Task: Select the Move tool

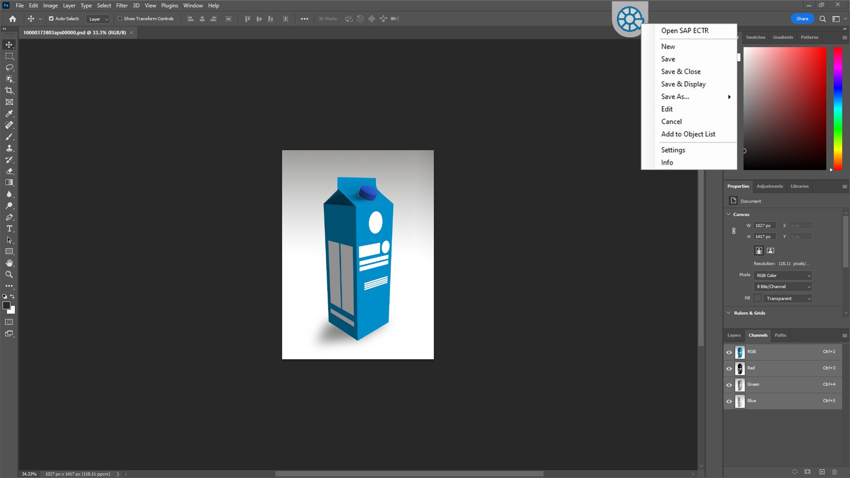Action: [x=9, y=44]
